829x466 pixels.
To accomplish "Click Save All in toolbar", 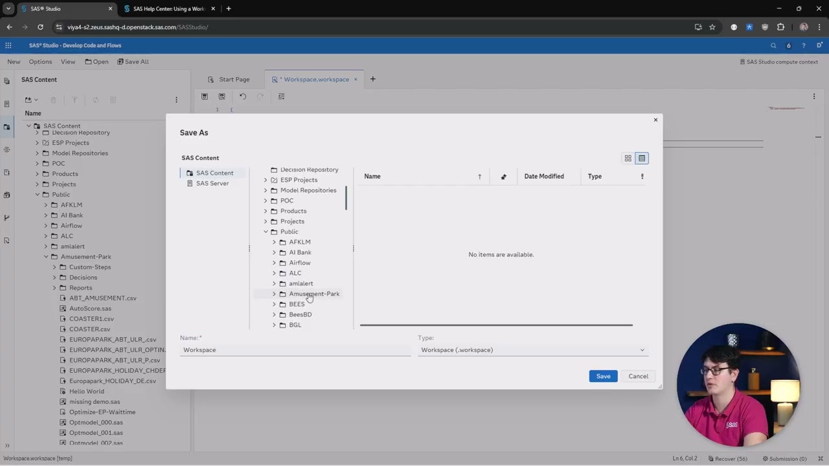I will 133,61.
